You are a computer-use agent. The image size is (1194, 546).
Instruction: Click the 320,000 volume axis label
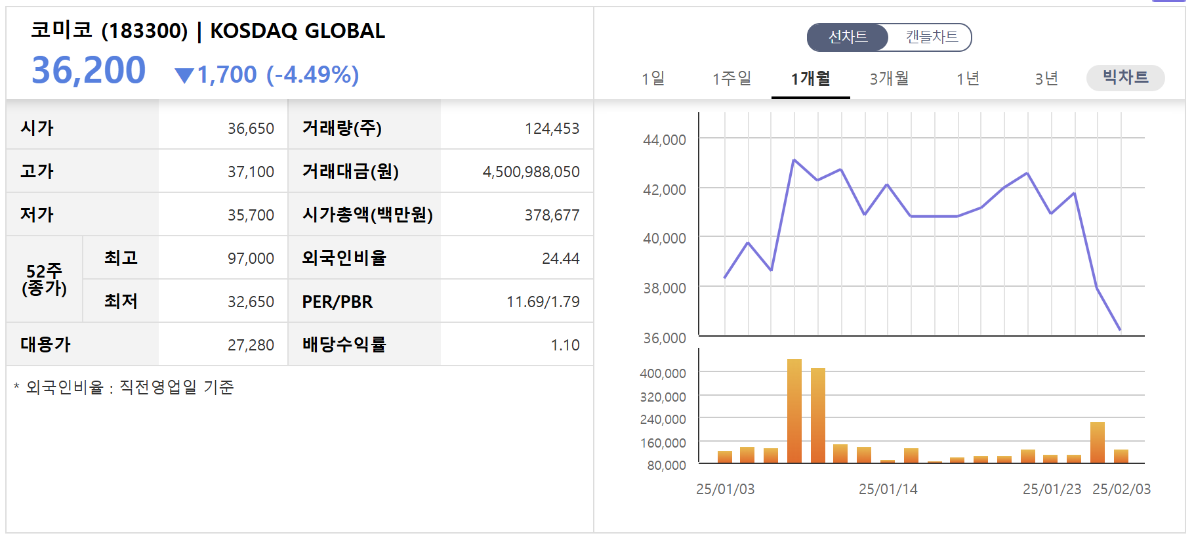point(663,397)
